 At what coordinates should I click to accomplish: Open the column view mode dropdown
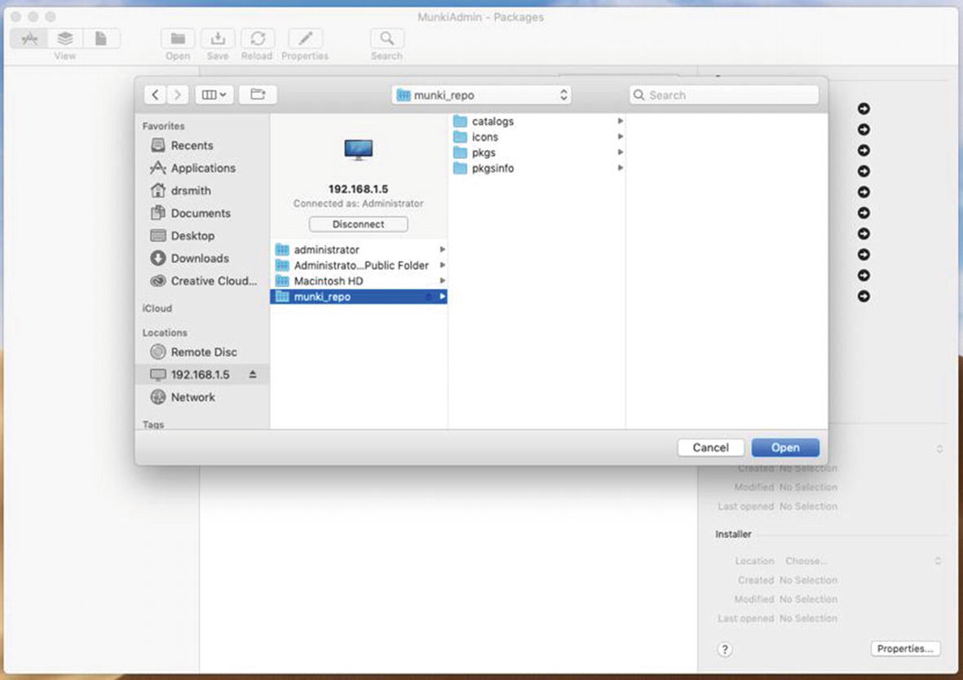[214, 95]
